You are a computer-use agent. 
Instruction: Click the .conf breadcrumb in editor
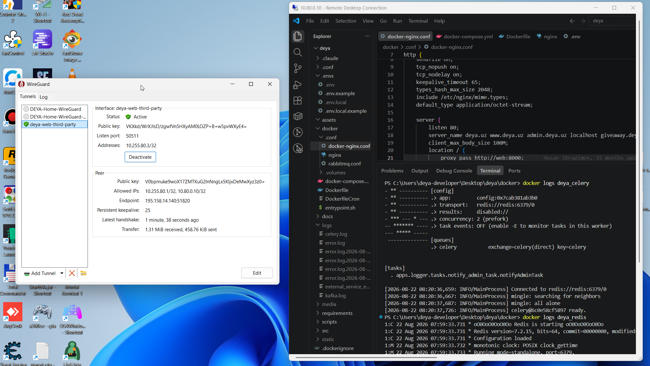point(410,47)
